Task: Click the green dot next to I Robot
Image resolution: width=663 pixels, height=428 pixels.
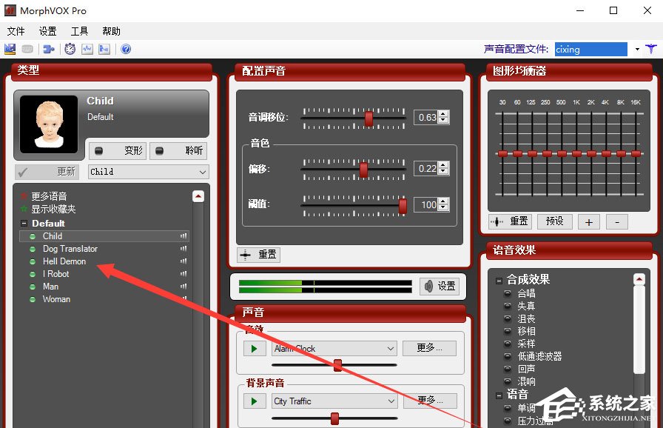Action: (x=33, y=274)
